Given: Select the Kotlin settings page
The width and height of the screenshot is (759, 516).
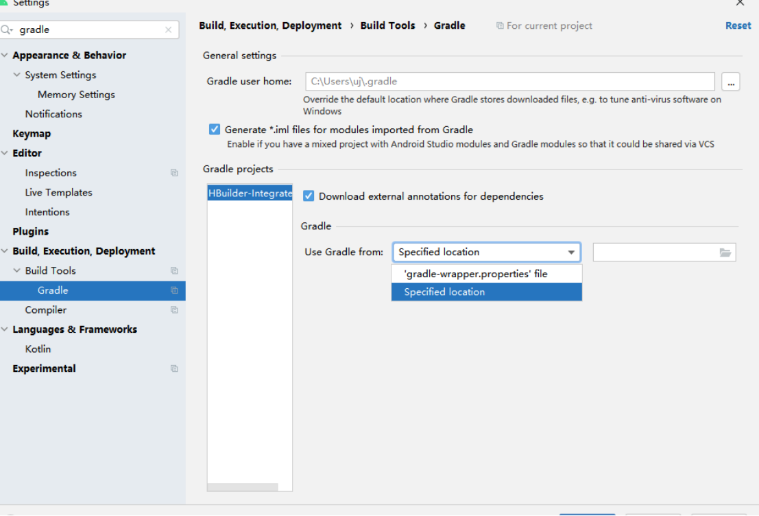Looking at the screenshot, I should [x=38, y=349].
